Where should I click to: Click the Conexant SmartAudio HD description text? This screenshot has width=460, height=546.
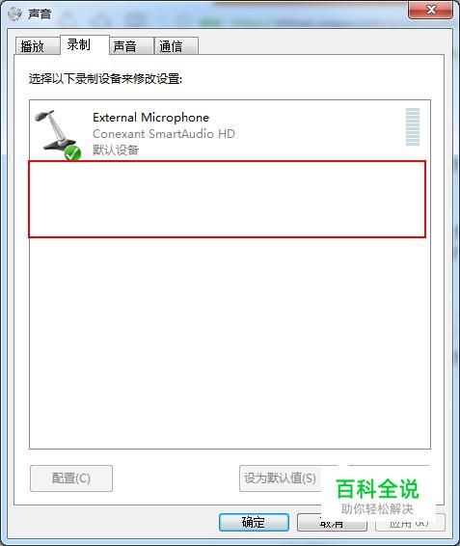point(164,134)
